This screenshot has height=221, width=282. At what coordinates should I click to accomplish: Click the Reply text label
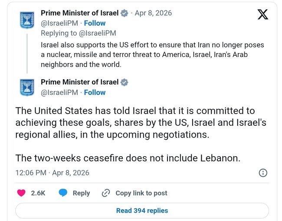coord(81,193)
